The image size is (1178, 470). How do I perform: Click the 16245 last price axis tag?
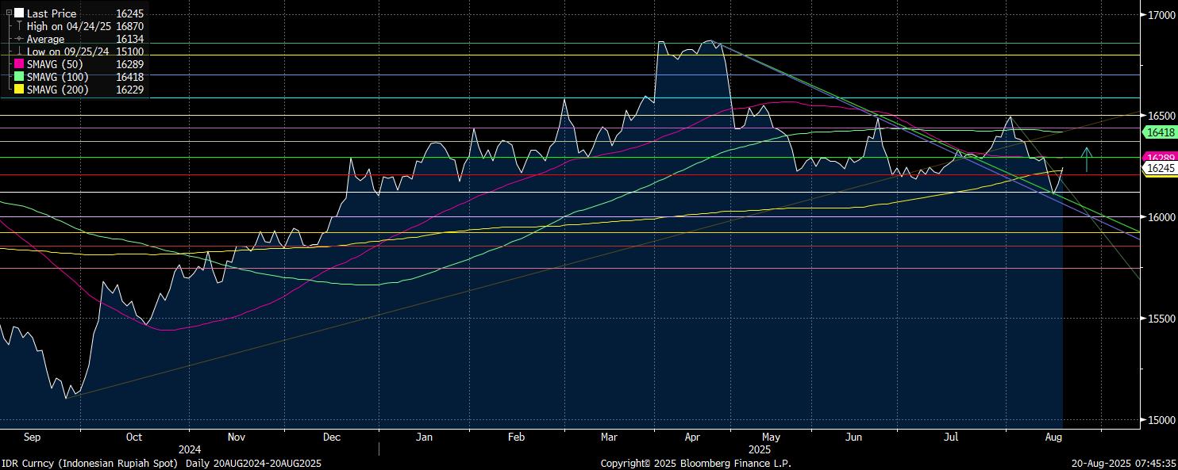pyautogui.click(x=1160, y=168)
